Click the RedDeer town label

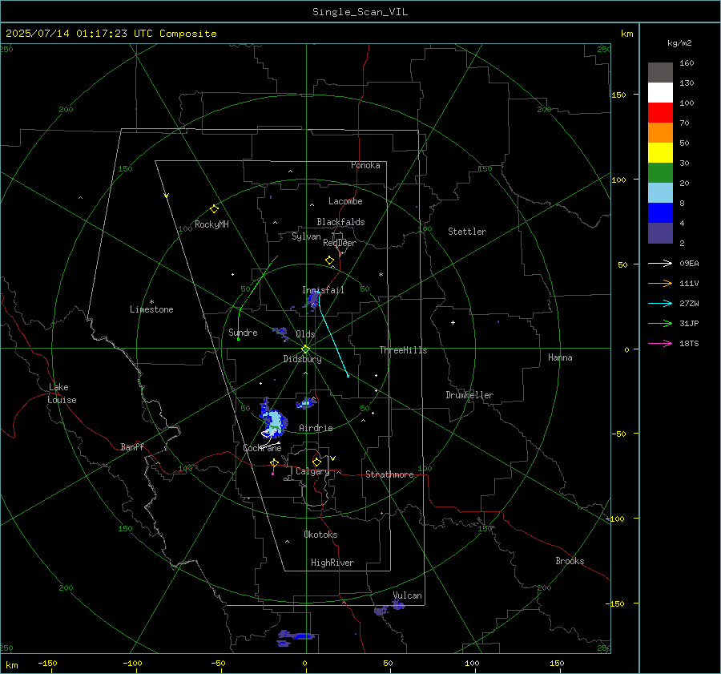[340, 243]
